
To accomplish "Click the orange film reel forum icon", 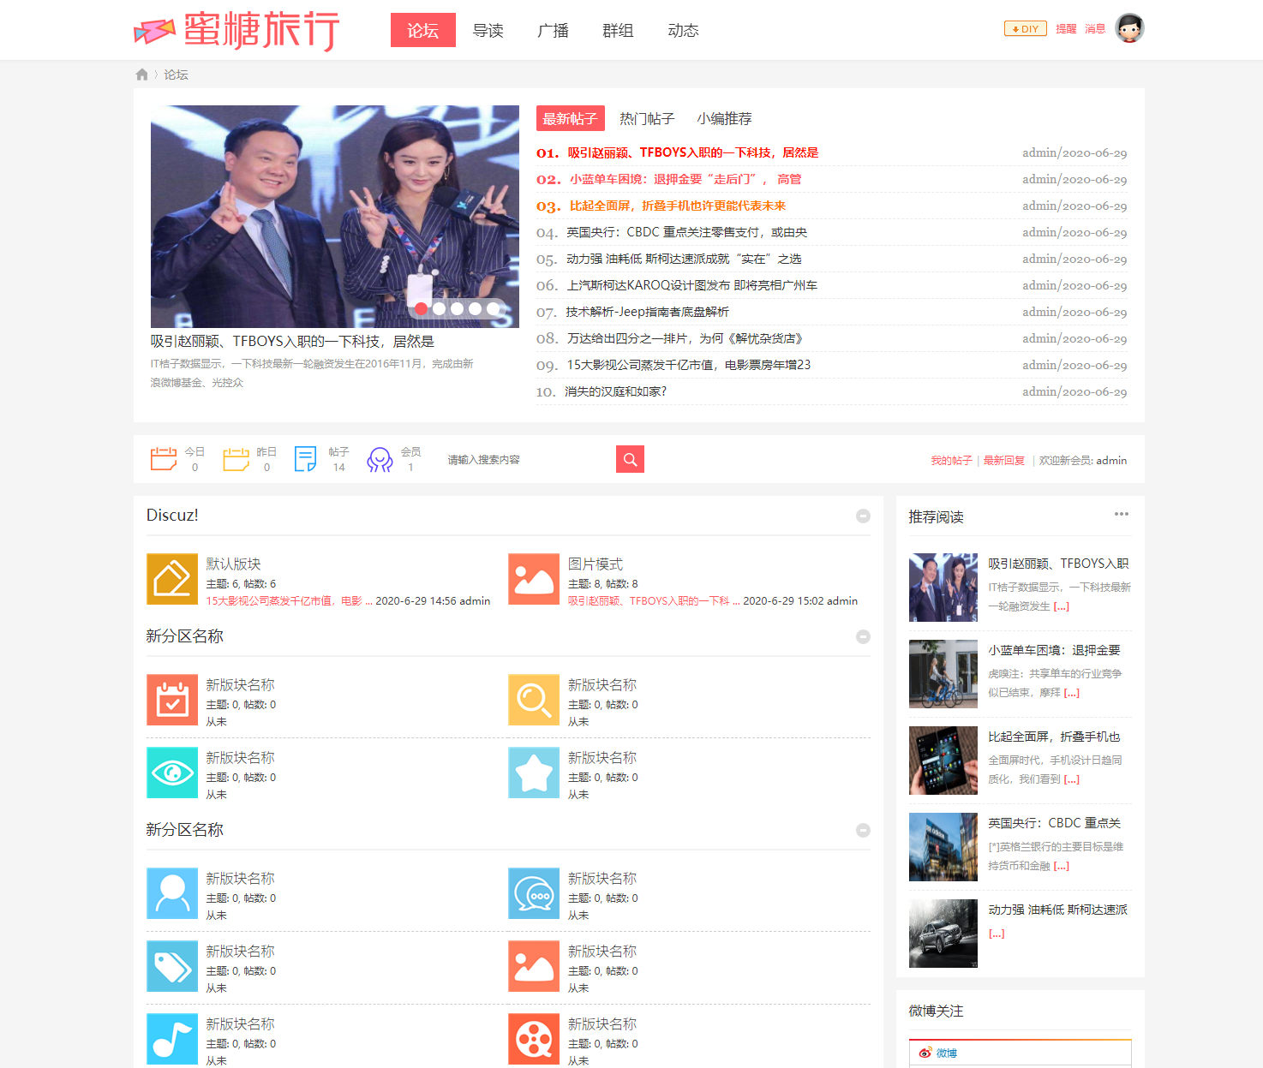I will pyautogui.click(x=534, y=1039).
